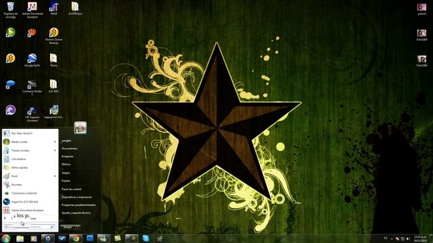Image resolution: width=433 pixels, height=243 pixels.
Task: Open Equipo in the Start menu
Action: click(66, 181)
